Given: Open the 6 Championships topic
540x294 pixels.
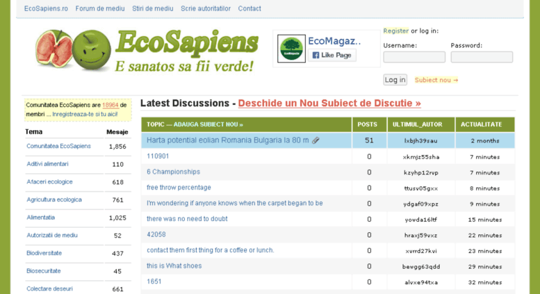Looking at the screenshot, I should (173, 172).
